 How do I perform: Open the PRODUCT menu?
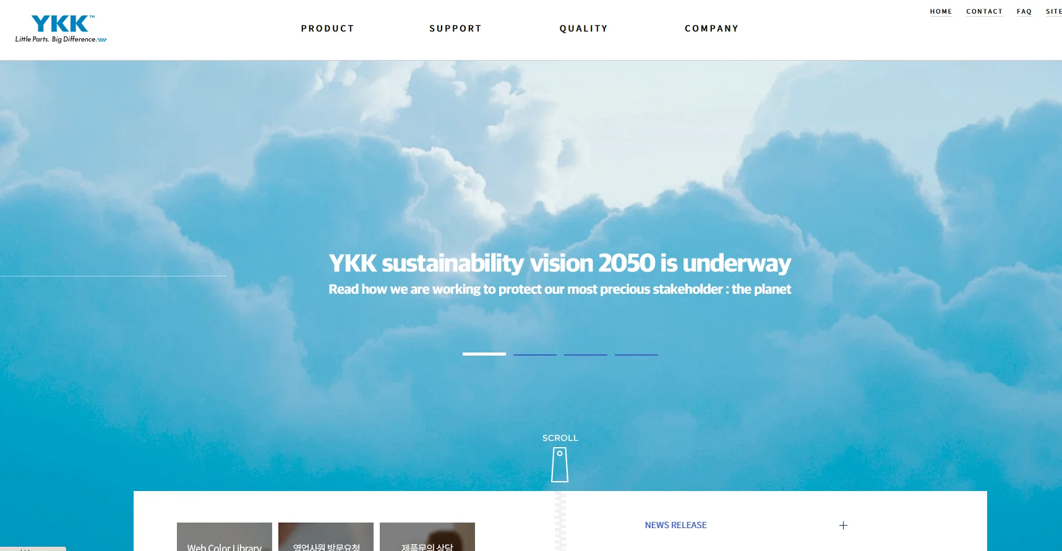(327, 28)
